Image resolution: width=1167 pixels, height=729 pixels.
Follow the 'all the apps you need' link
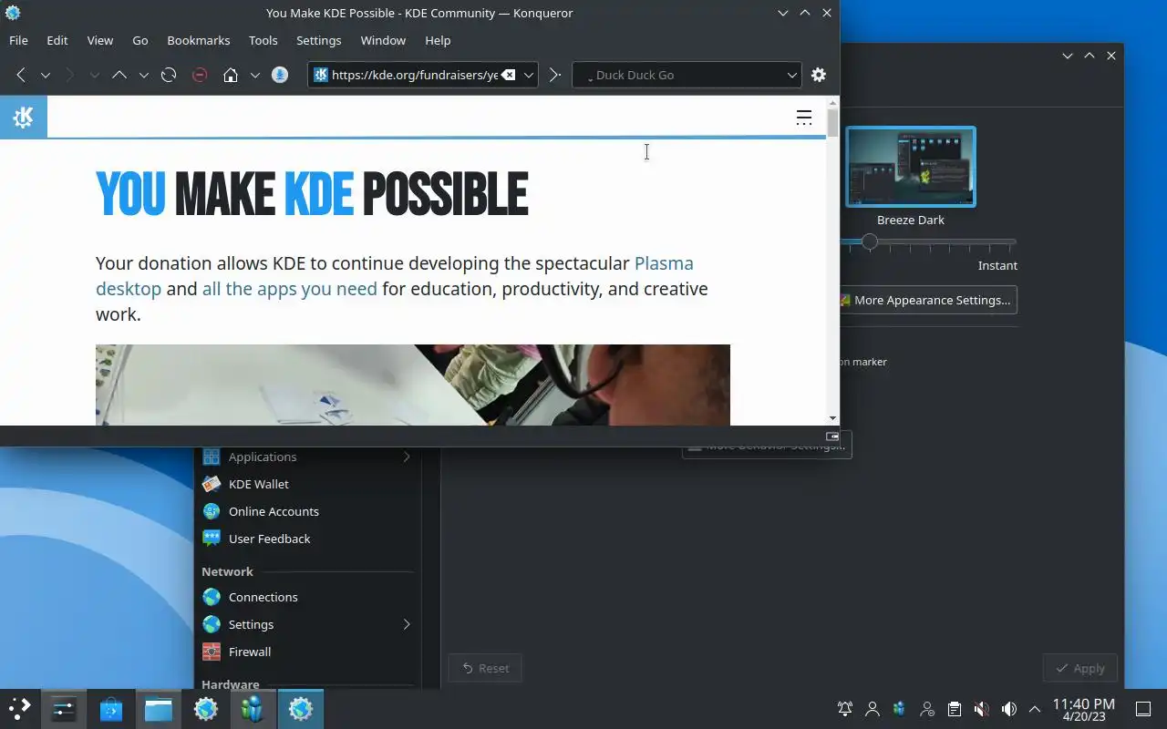click(x=289, y=289)
